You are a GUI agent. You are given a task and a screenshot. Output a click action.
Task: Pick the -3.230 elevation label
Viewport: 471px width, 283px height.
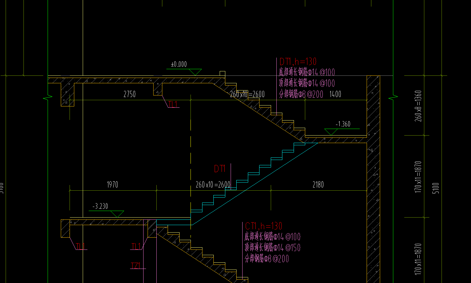(100, 206)
